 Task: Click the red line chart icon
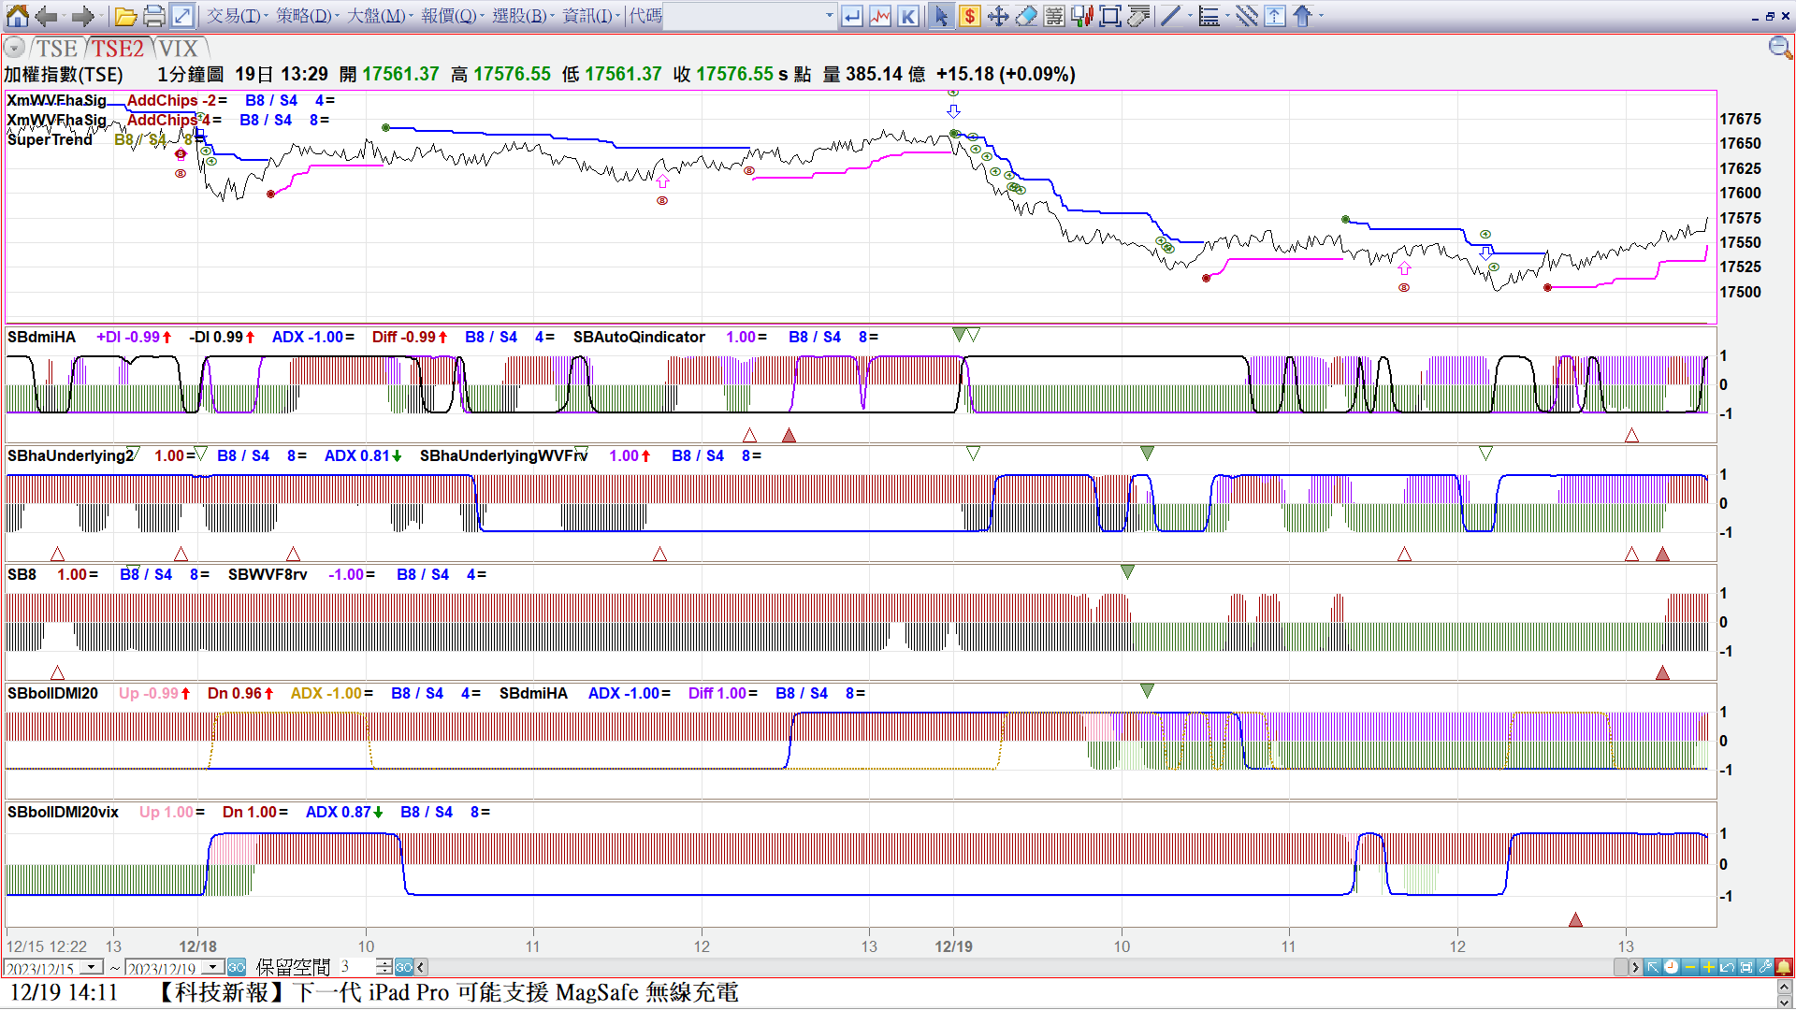[880, 16]
